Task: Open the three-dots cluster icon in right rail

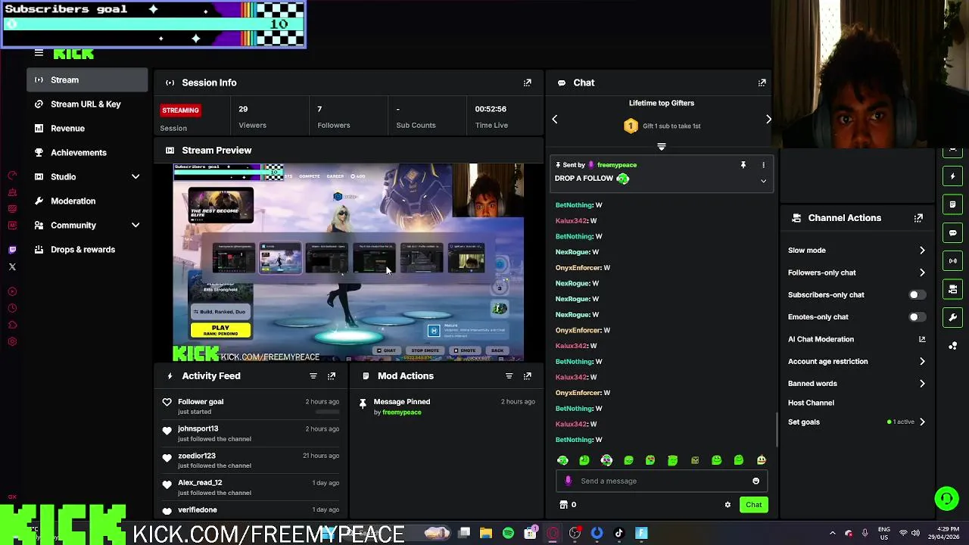Action: 953,346
